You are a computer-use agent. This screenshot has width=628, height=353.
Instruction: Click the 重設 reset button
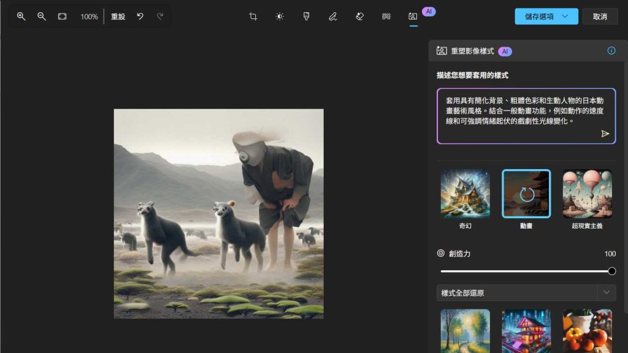(x=118, y=17)
